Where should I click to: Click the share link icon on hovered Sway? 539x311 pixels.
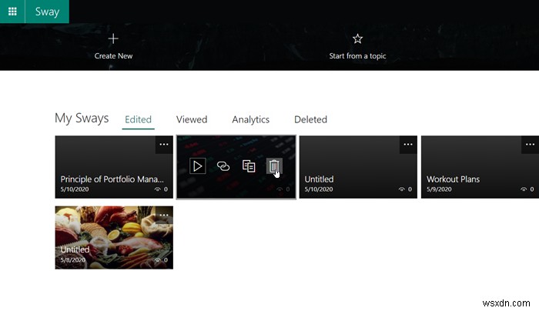click(x=223, y=166)
